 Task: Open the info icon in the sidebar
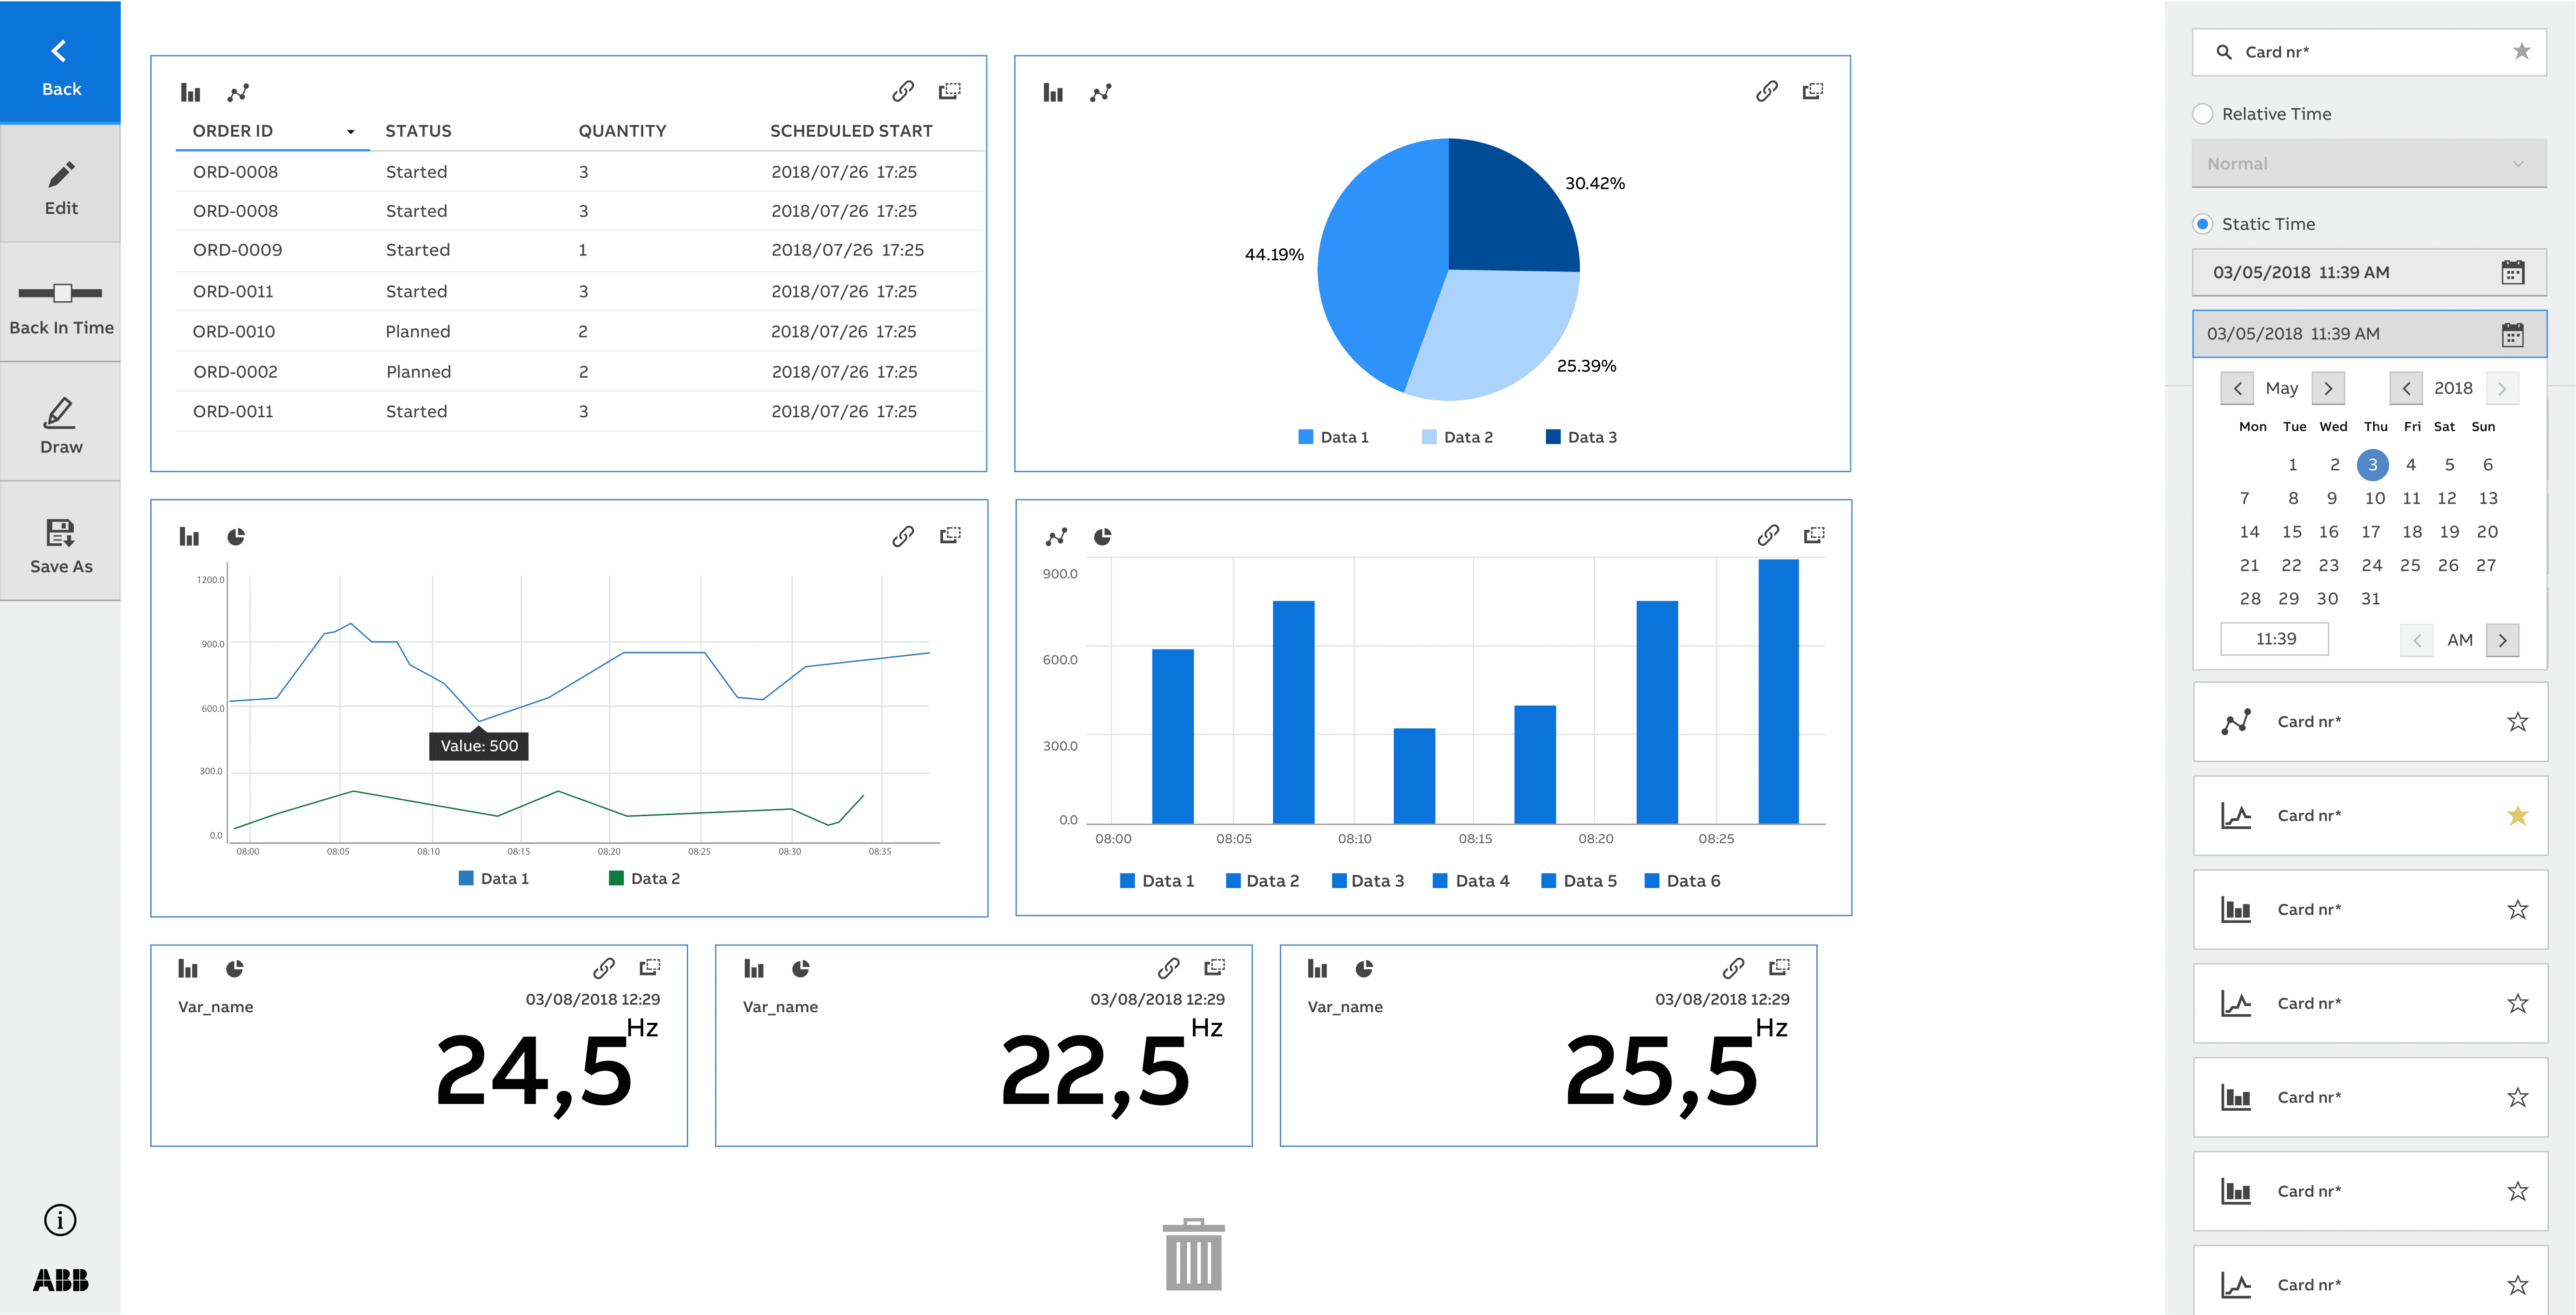[x=60, y=1219]
